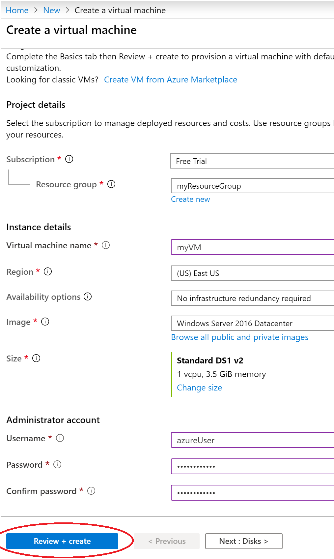
Task: Click the Next : Disks button
Action: pos(244,541)
